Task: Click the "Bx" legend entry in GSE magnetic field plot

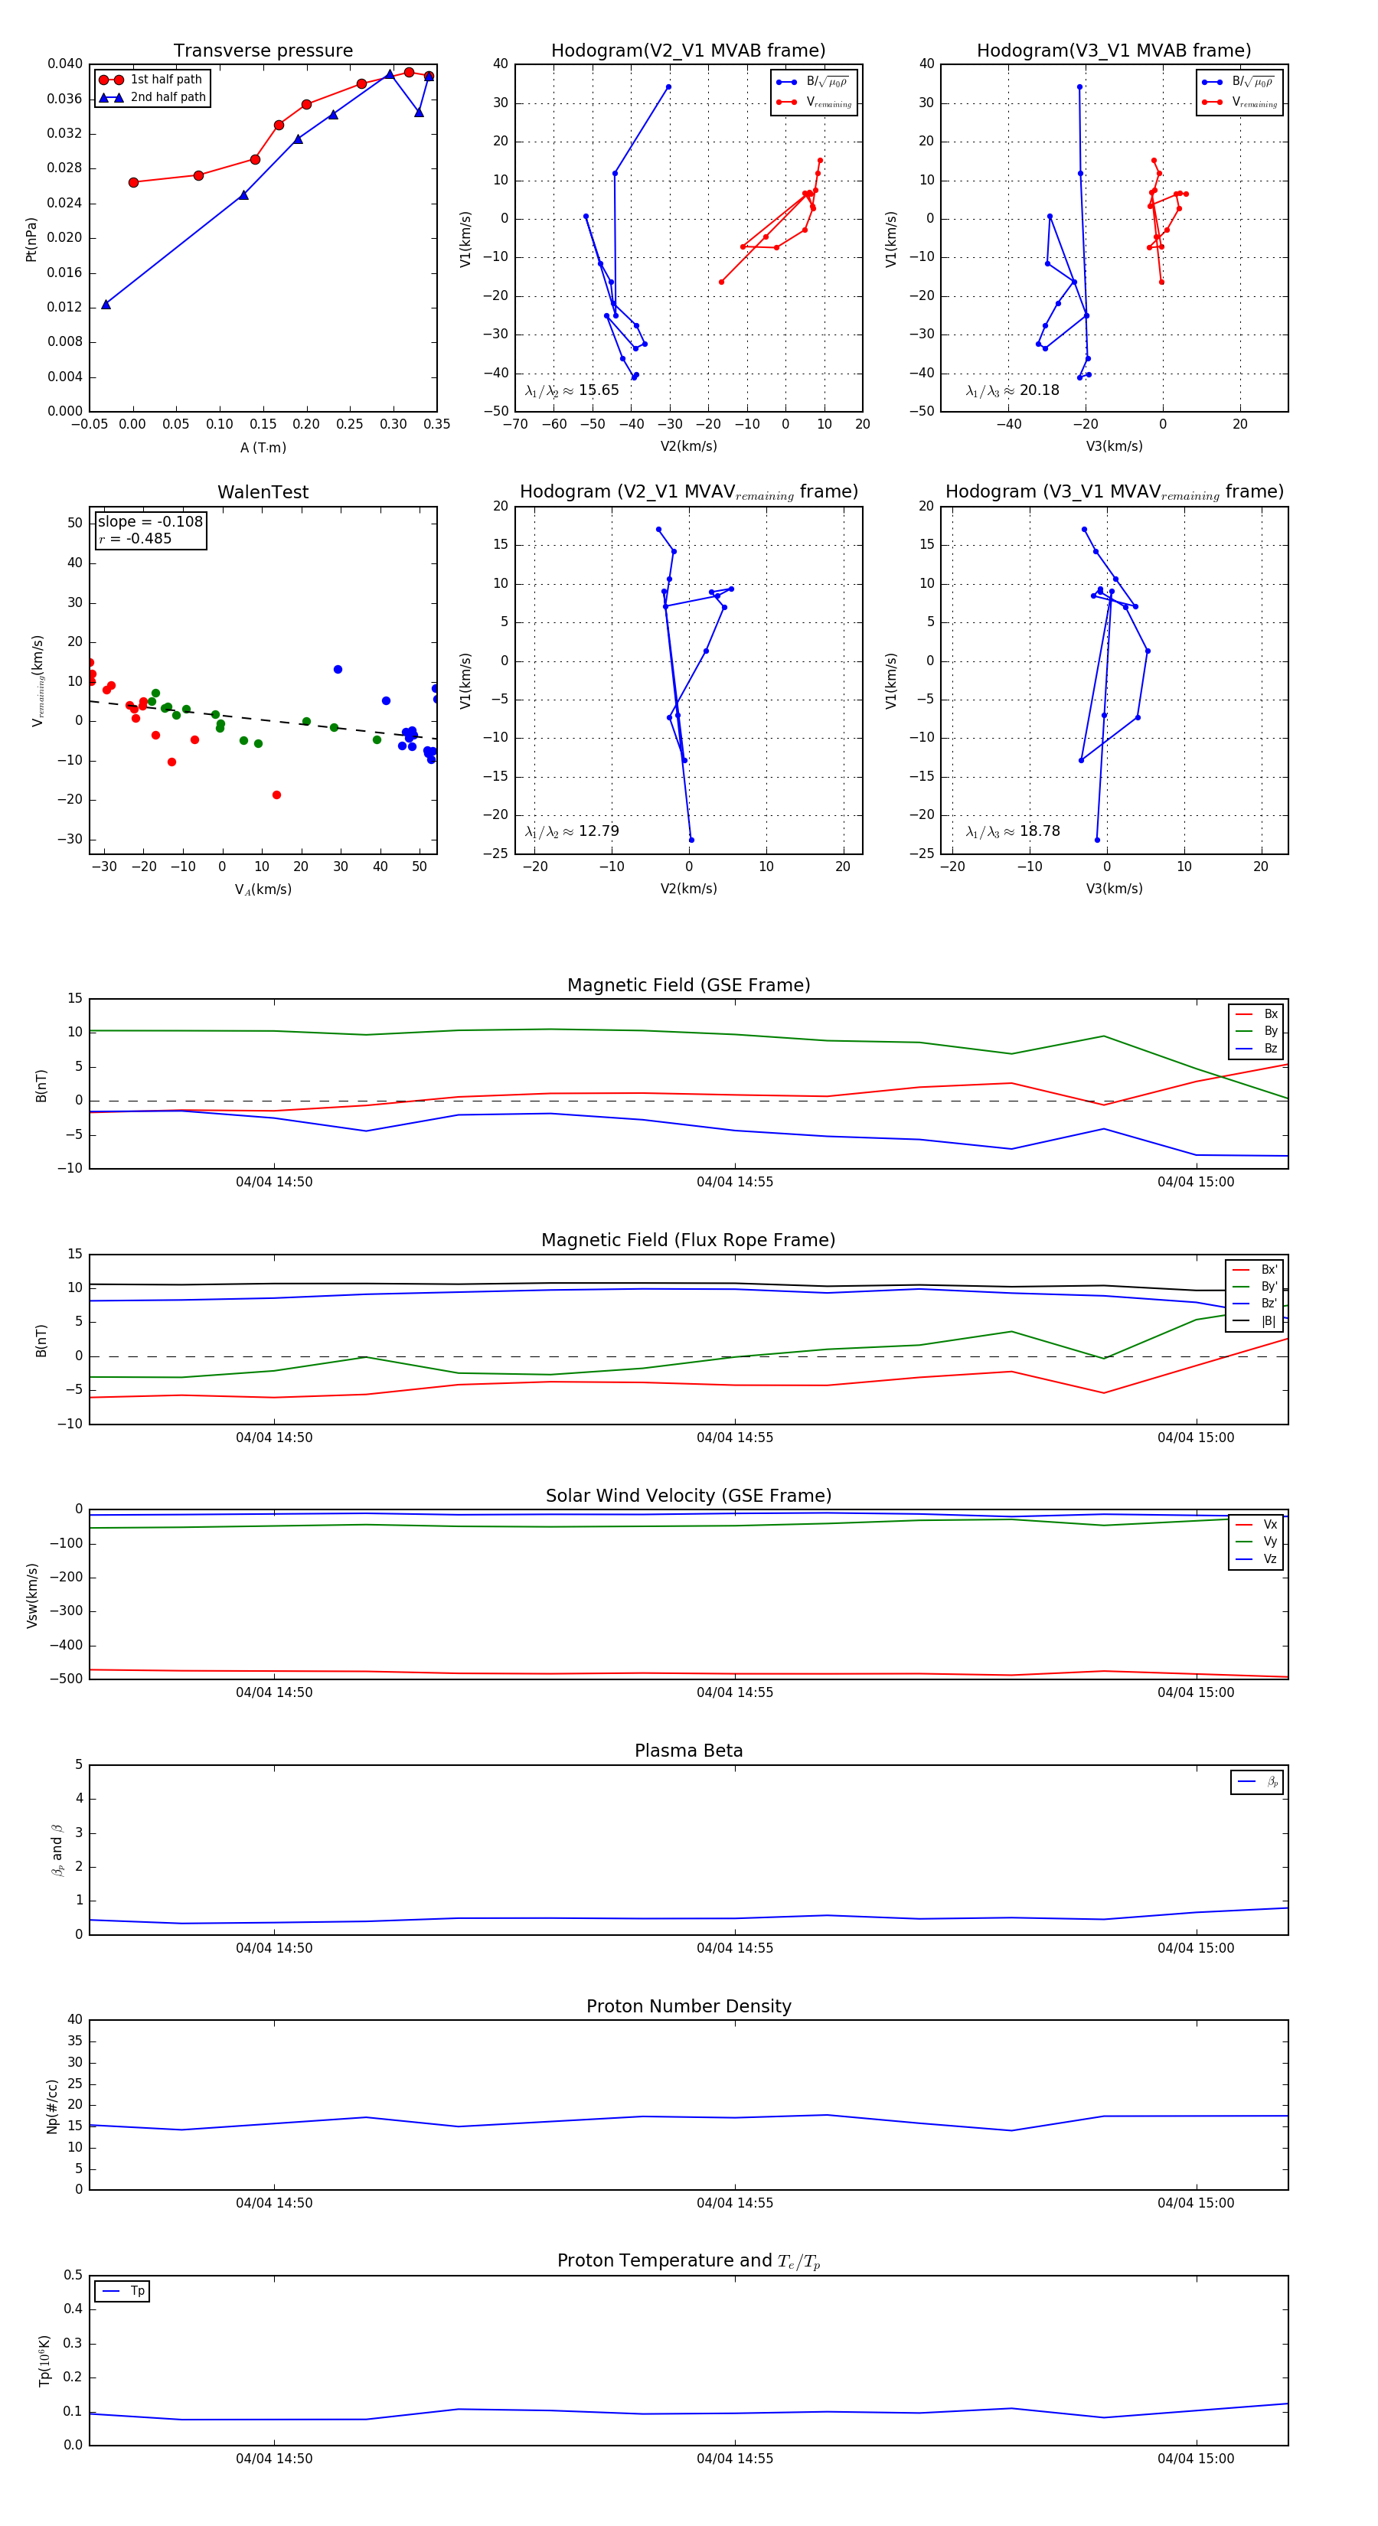Action: (x=1256, y=1014)
